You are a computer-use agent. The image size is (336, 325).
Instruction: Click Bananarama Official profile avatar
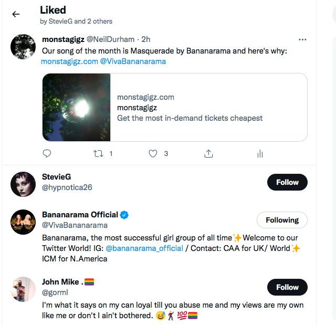(x=23, y=221)
